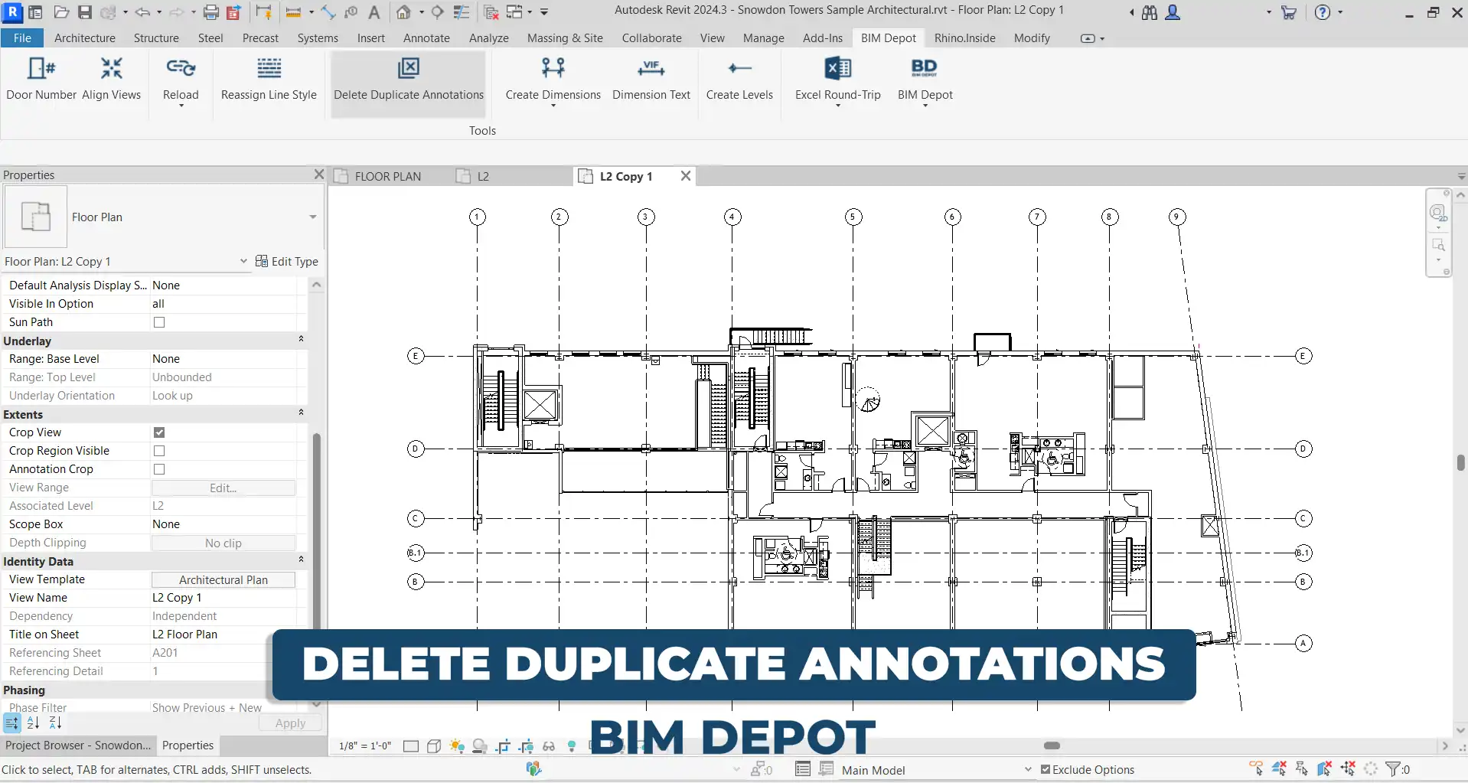The width and height of the screenshot is (1468, 783).
Task: Toggle Shadows icon in view control bar
Action: pyautogui.click(x=480, y=746)
